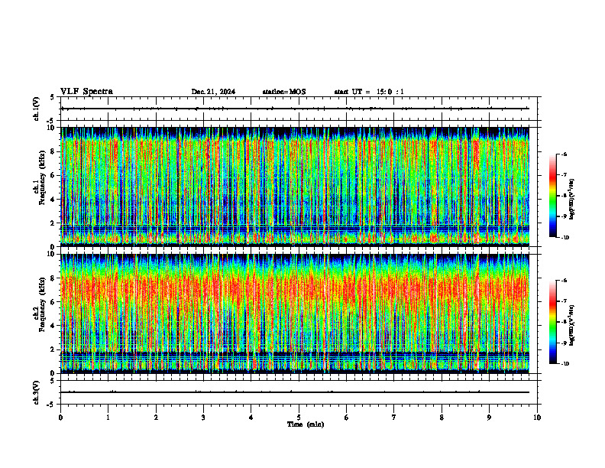This screenshot has height=468, width=605.
Task: Click the ch.3 voltage waveform trace
Action: [295, 392]
